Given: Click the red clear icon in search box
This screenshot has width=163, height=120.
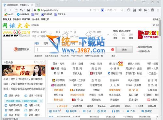Looking at the screenshot, I should tap(112, 50).
